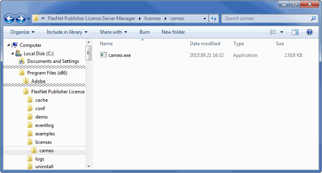Select the cameo breadcrumb in address bar

point(177,18)
